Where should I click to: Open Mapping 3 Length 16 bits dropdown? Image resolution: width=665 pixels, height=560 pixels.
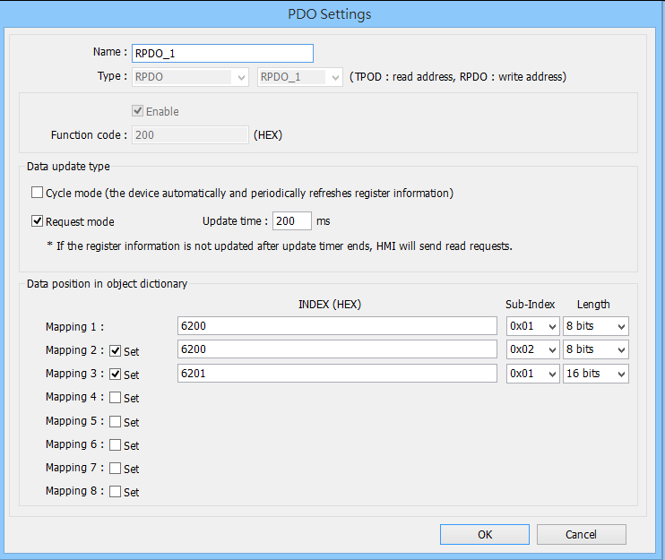coord(595,374)
